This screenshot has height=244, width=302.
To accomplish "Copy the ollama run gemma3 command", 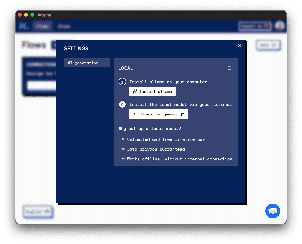I will [182, 114].
